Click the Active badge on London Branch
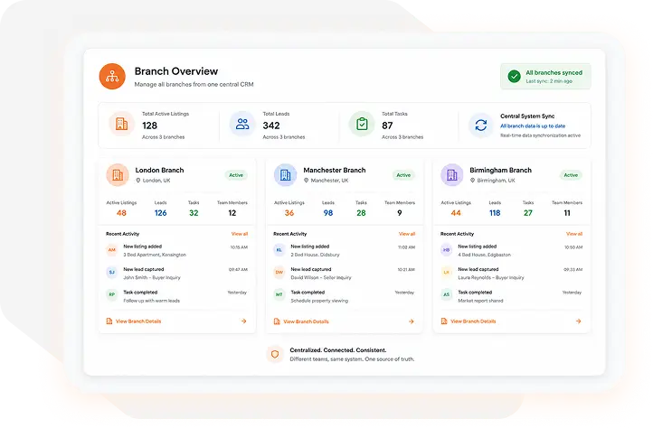Image resolution: width=653 pixels, height=428 pixels. pos(236,175)
